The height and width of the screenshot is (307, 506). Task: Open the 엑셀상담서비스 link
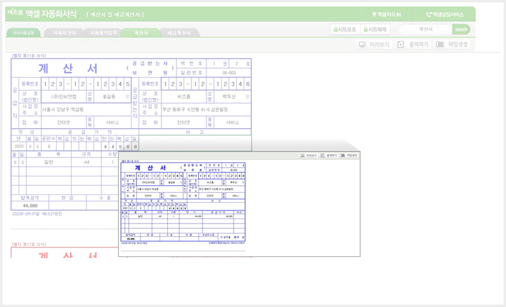click(445, 15)
